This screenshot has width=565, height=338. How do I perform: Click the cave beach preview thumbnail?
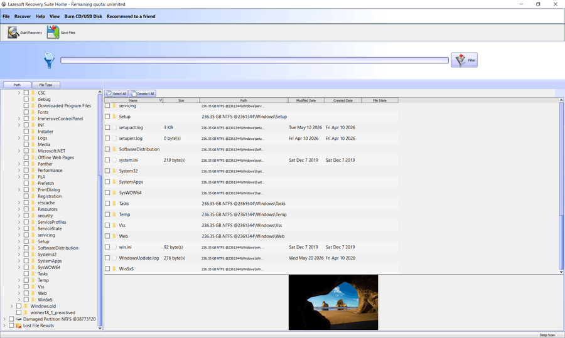coord(333,302)
